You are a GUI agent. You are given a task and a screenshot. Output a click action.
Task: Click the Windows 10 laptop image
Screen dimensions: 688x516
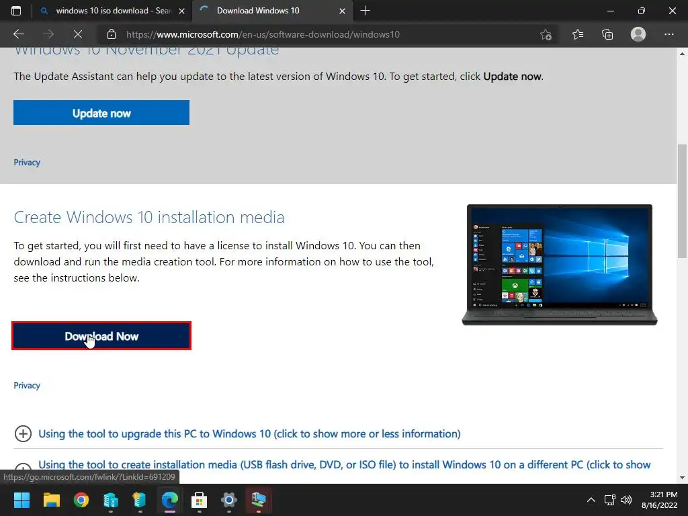click(x=560, y=265)
